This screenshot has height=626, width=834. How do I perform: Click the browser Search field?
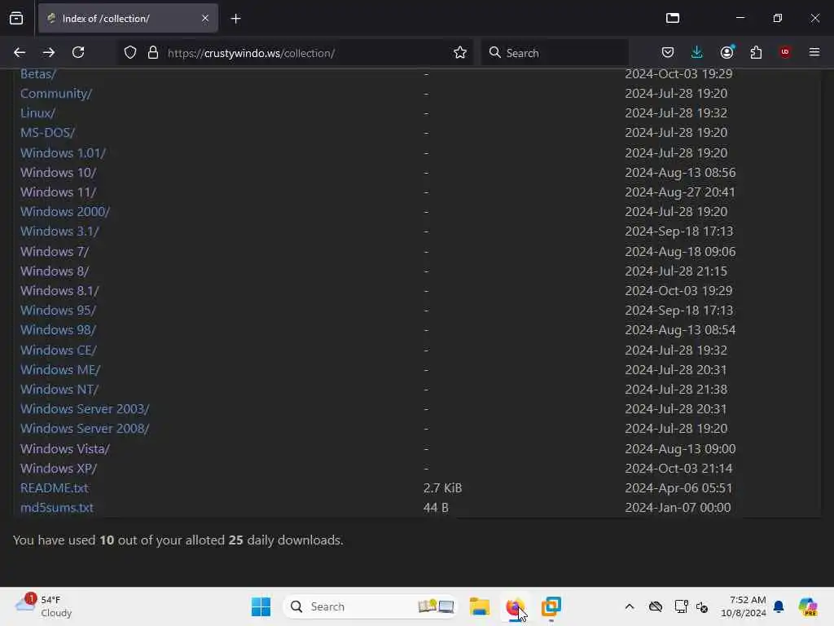[x=555, y=53]
